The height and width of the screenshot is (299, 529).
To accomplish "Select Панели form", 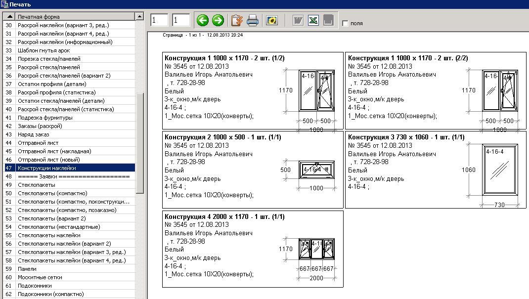I will point(69,269).
